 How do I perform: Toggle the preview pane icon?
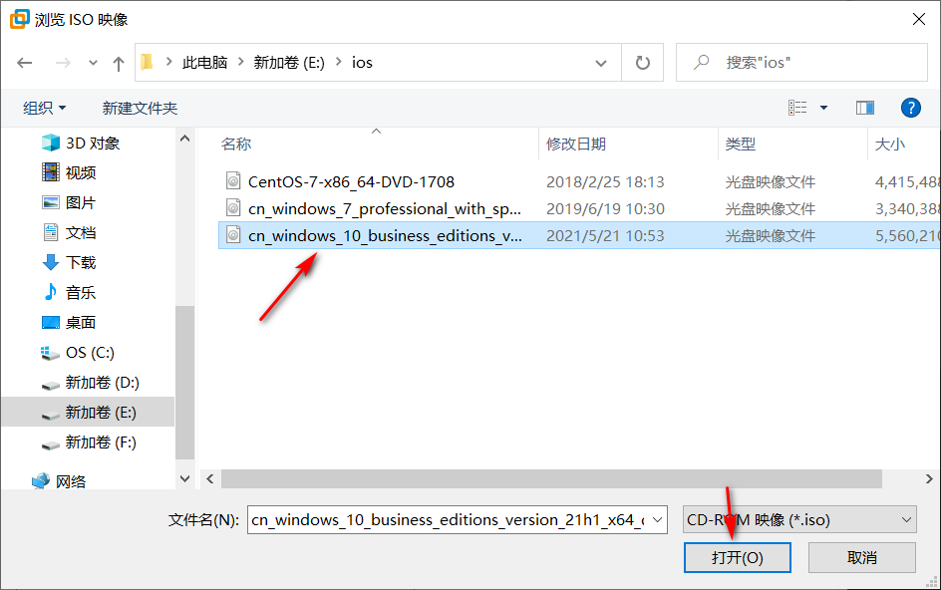point(865,108)
